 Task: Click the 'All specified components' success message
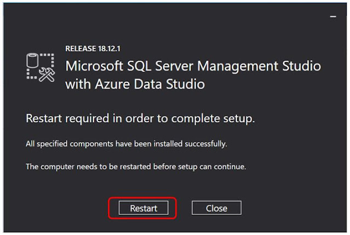[126, 144]
